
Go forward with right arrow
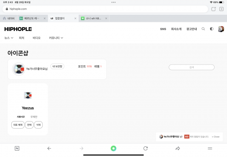click(81, 148)
